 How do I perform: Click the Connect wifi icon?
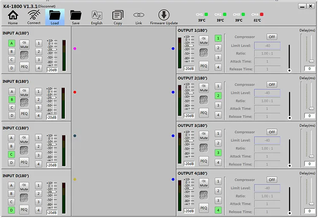coord(34,17)
